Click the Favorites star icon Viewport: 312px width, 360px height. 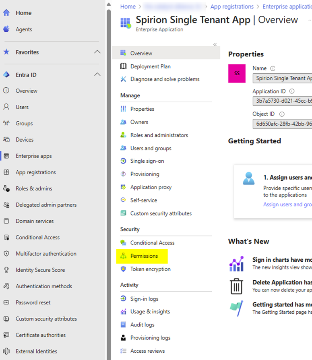coord(6,52)
